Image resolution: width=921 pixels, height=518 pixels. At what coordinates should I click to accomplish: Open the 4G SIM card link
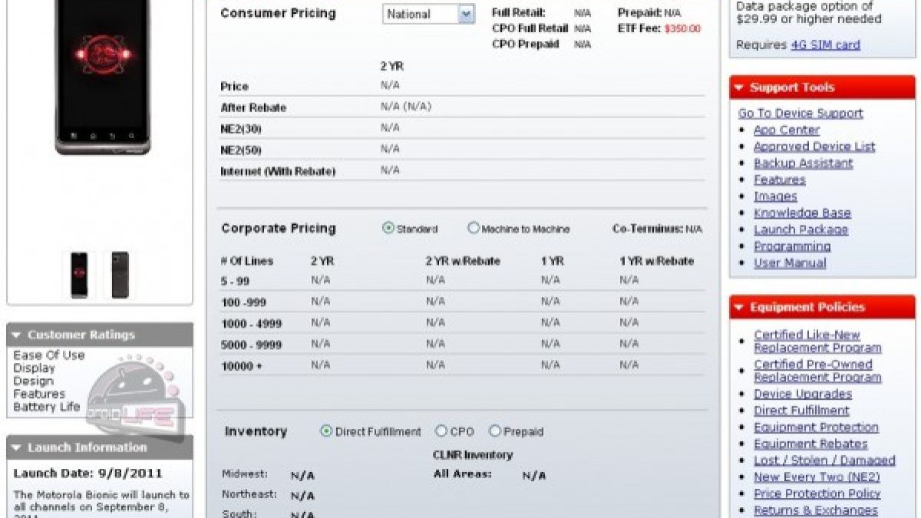pyautogui.click(x=825, y=45)
